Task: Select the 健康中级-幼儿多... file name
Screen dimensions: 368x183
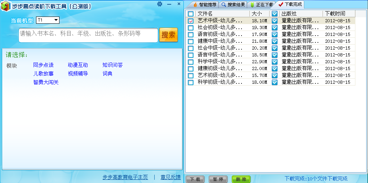Action: [220, 41]
